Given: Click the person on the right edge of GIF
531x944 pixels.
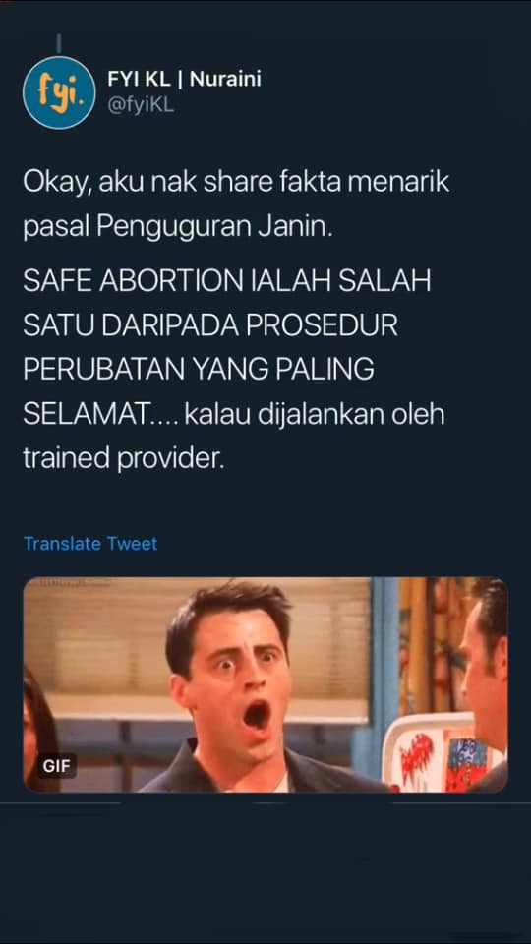Looking at the screenshot, I should (485, 683).
